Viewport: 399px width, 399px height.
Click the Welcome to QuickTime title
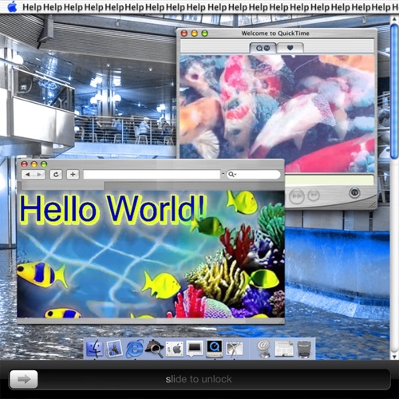click(275, 34)
